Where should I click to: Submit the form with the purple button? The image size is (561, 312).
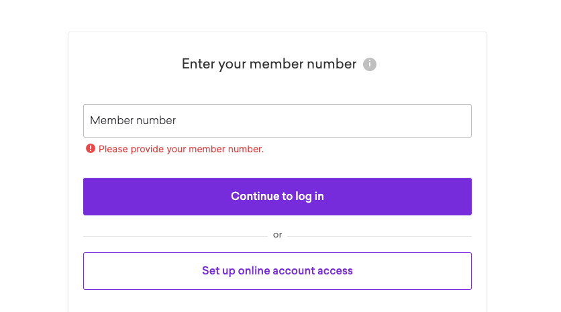[277, 197]
